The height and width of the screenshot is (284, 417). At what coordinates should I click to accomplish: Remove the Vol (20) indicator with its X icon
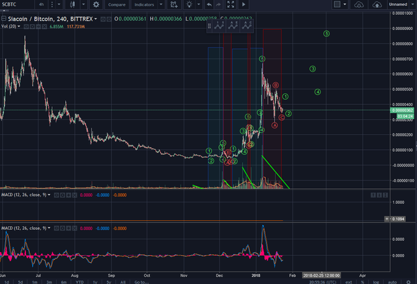(x=44, y=27)
